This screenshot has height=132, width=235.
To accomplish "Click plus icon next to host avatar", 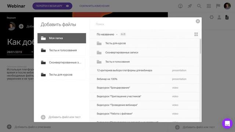I will (x=21, y=26).
